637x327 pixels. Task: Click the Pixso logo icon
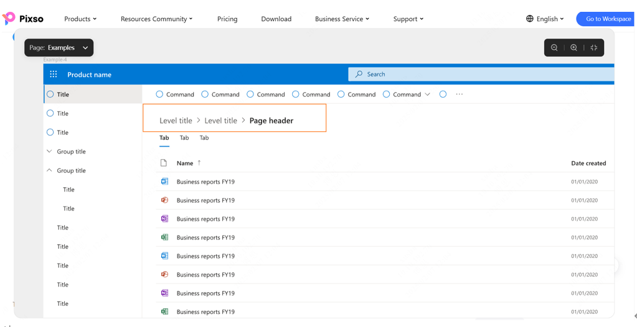click(9, 19)
